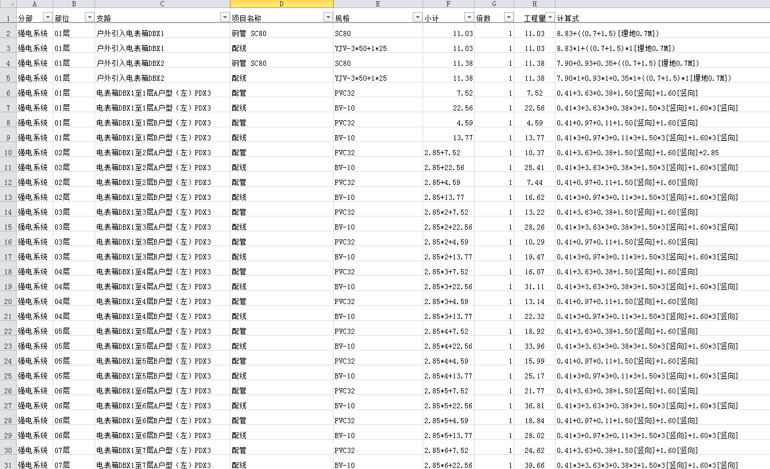Click the 倍数 filter dropdown arrow

tap(509, 18)
